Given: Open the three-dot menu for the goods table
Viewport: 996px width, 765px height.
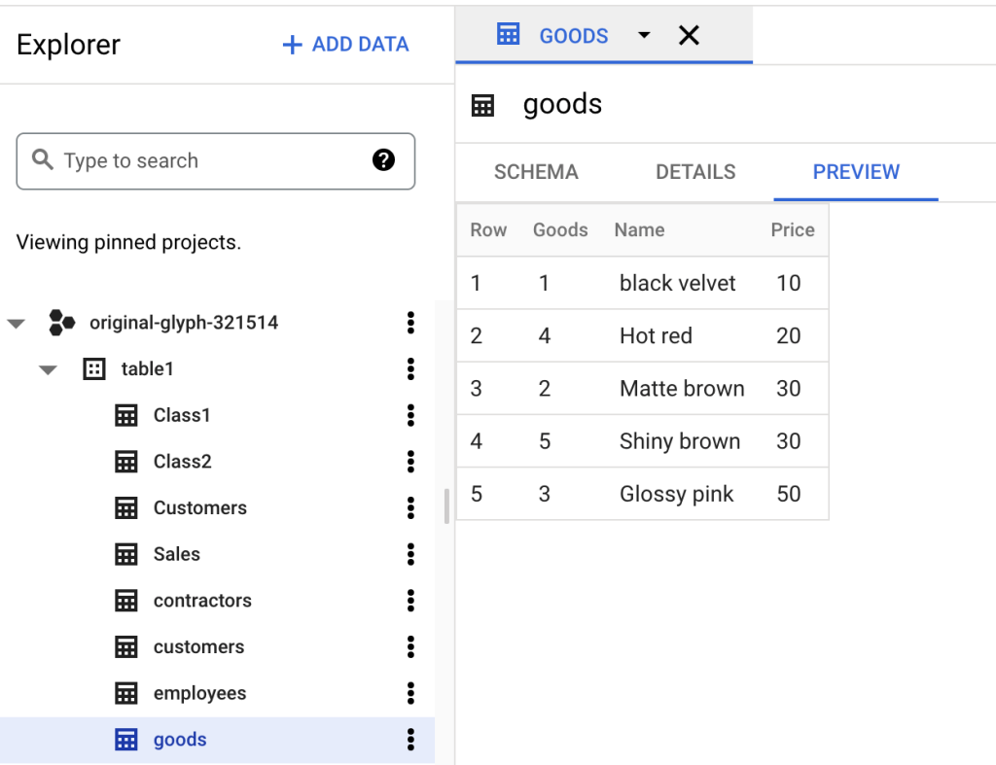Looking at the screenshot, I should [410, 739].
